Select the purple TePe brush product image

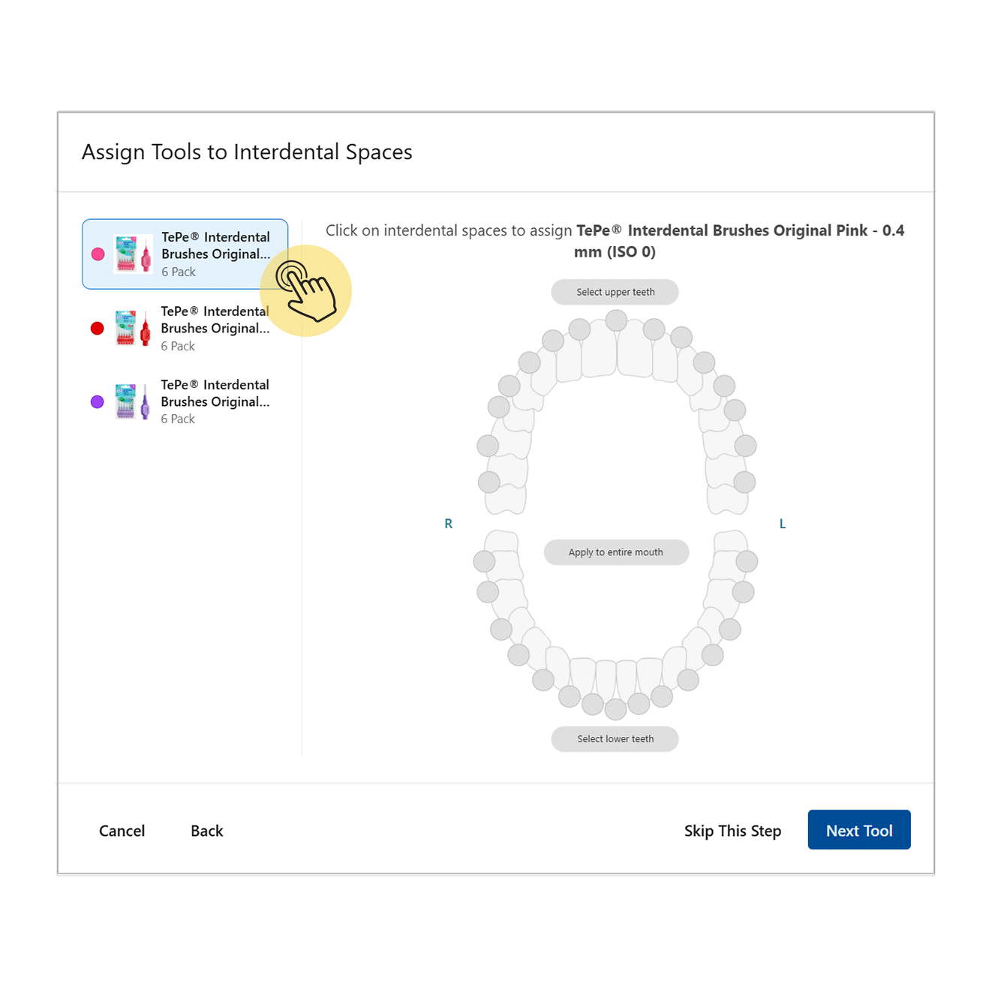point(134,401)
